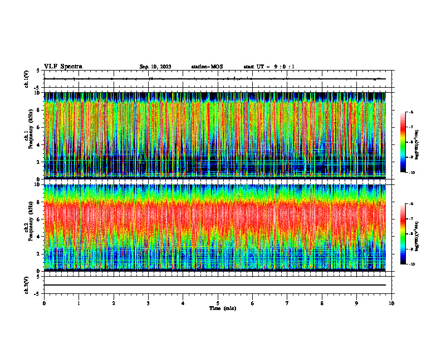Select the date text "Sep. 10, 2023"

tap(155, 67)
